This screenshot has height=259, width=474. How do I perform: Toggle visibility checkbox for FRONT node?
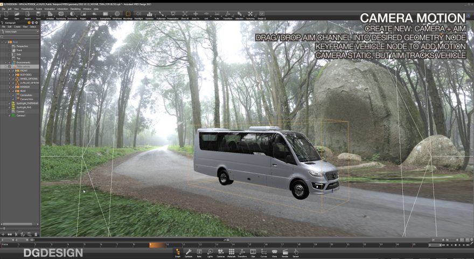pos(13,71)
